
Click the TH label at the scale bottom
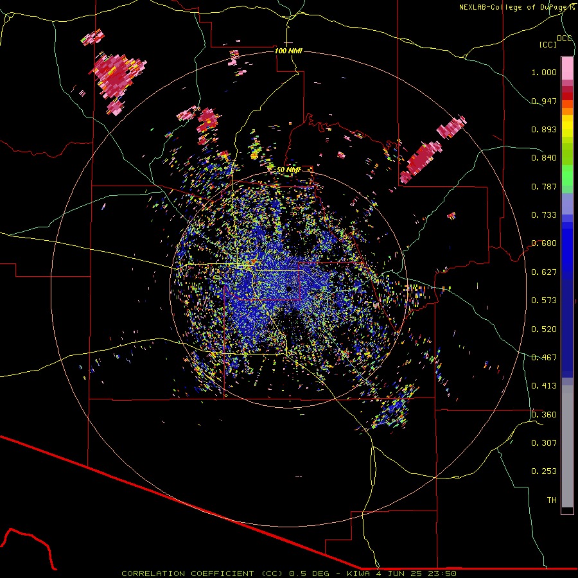pyautogui.click(x=552, y=500)
